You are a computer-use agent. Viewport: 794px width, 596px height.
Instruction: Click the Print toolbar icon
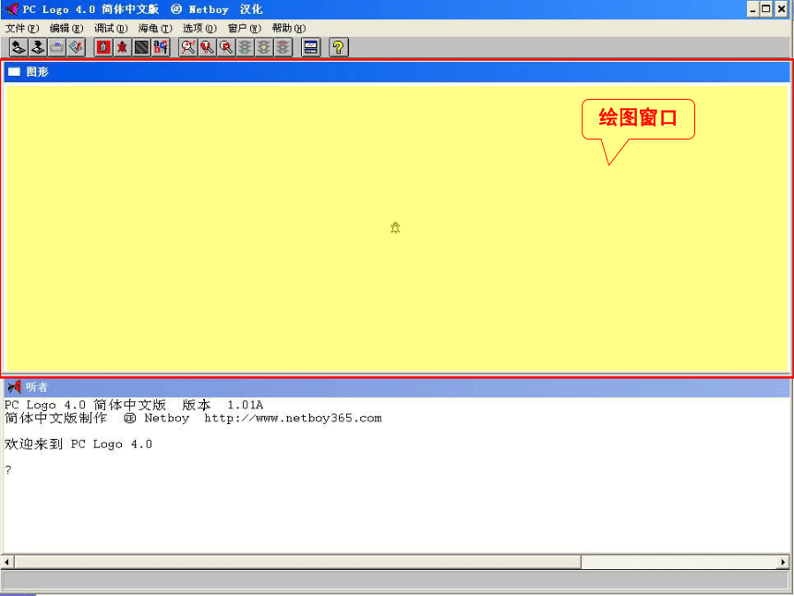click(x=56, y=47)
